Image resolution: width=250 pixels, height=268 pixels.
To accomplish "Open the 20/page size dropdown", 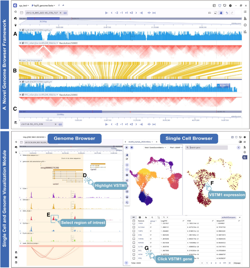I will (x=237, y=263).
